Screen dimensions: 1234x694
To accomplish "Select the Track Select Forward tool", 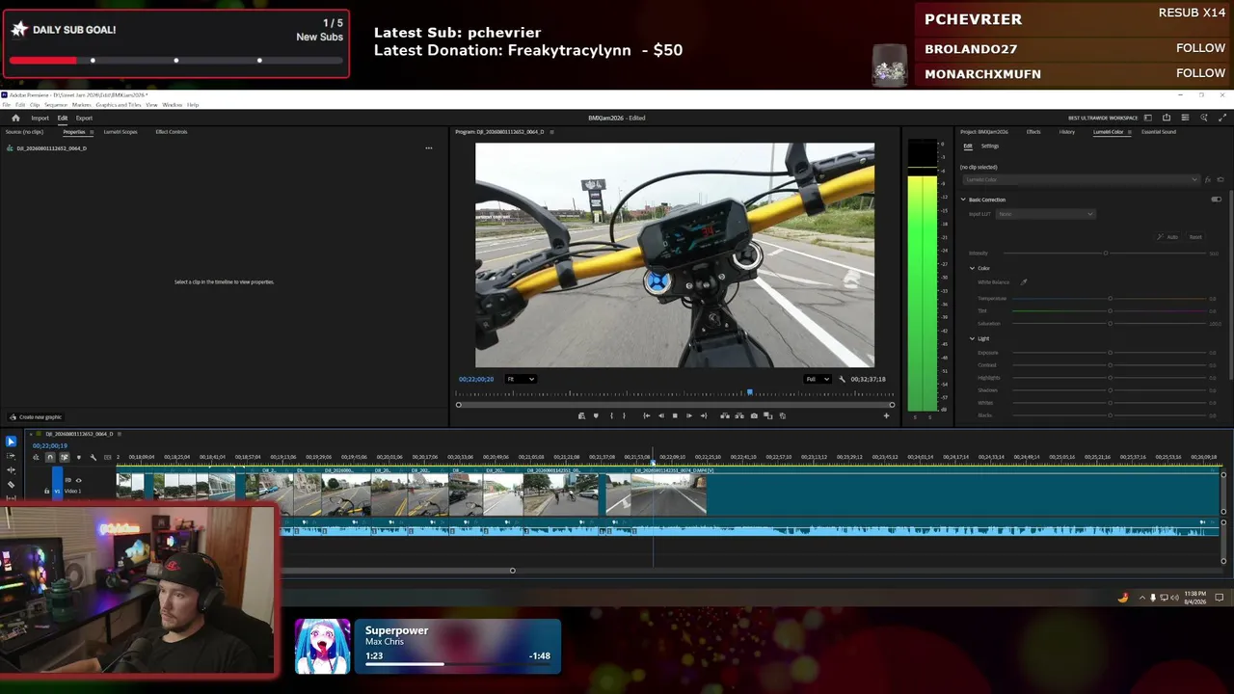I will pyautogui.click(x=11, y=456).
